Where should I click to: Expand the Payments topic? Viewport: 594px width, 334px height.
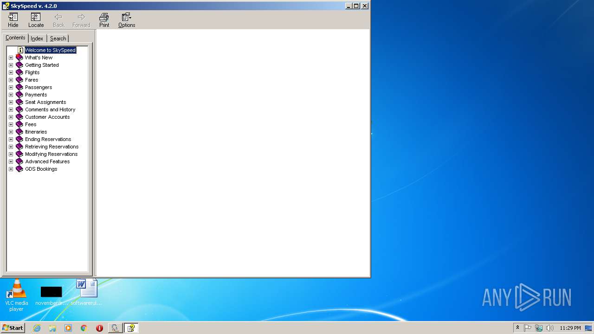click(x=11, y=95)
